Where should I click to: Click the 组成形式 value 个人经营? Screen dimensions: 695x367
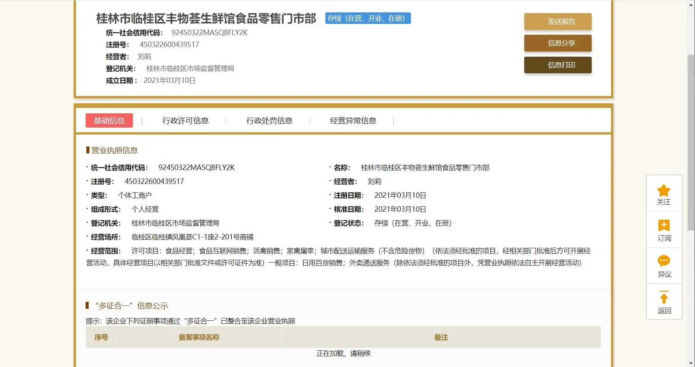tap(145, 209)
